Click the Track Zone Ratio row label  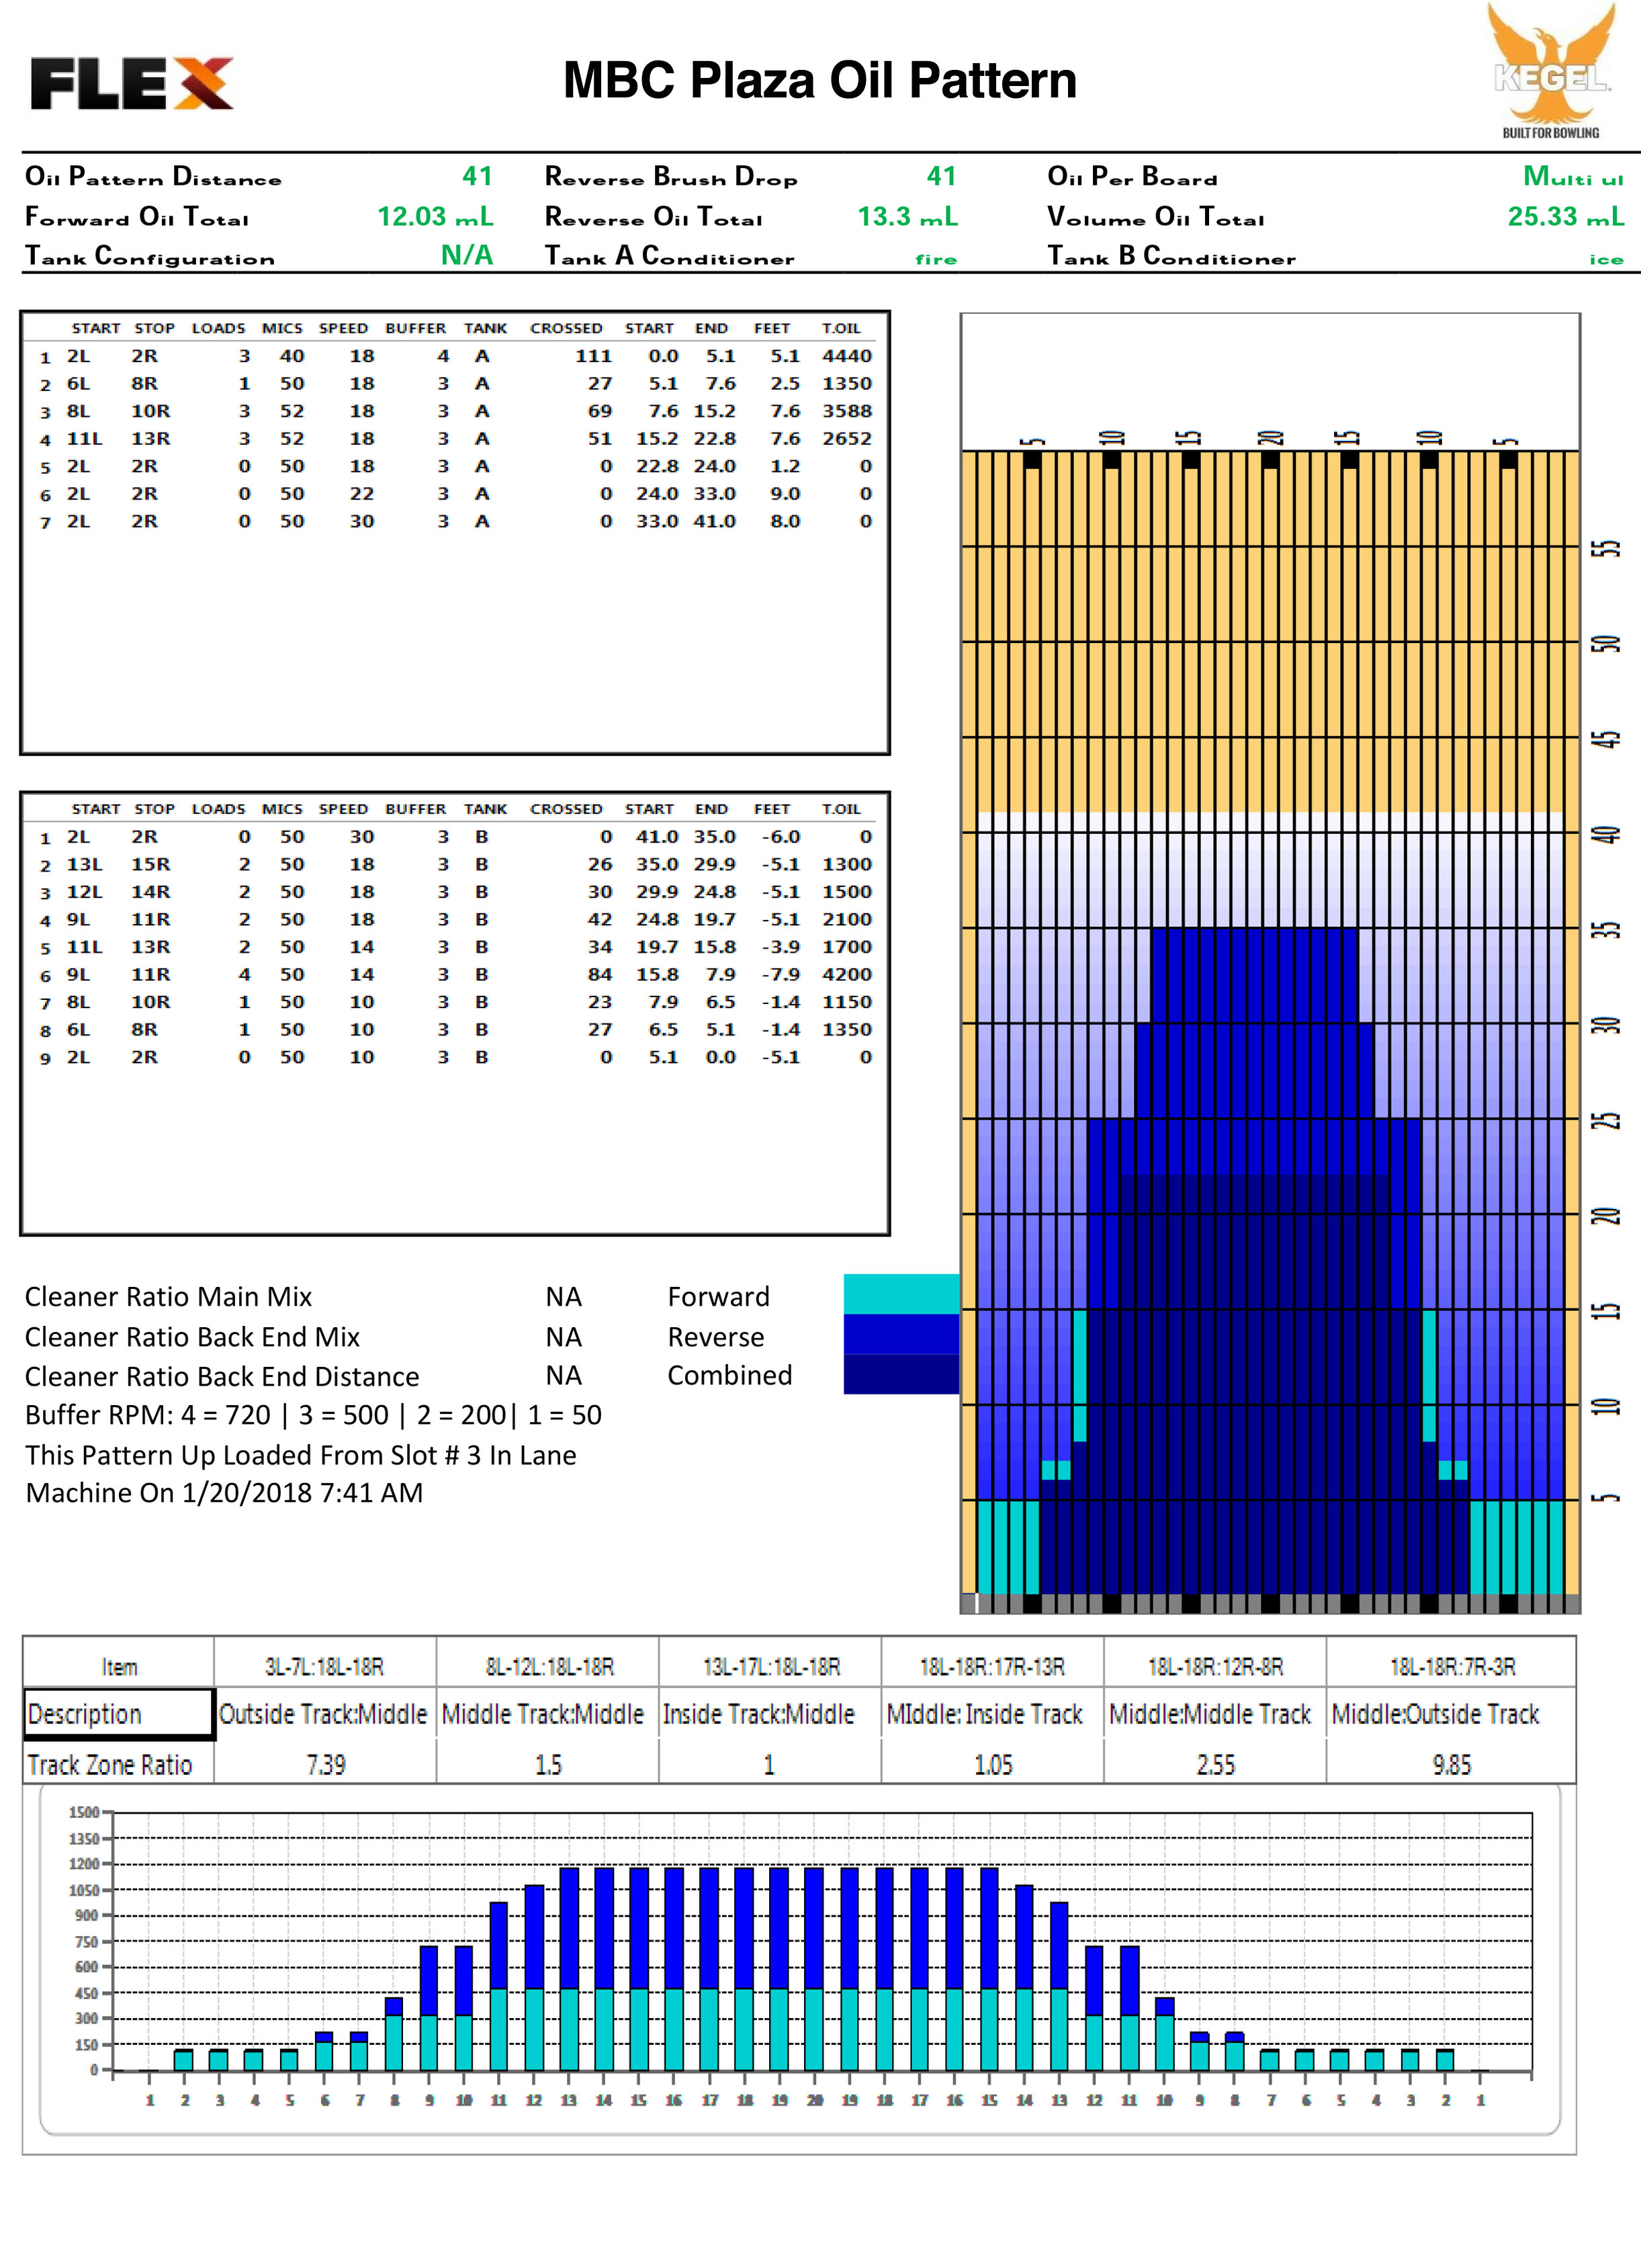(110, 1765)
